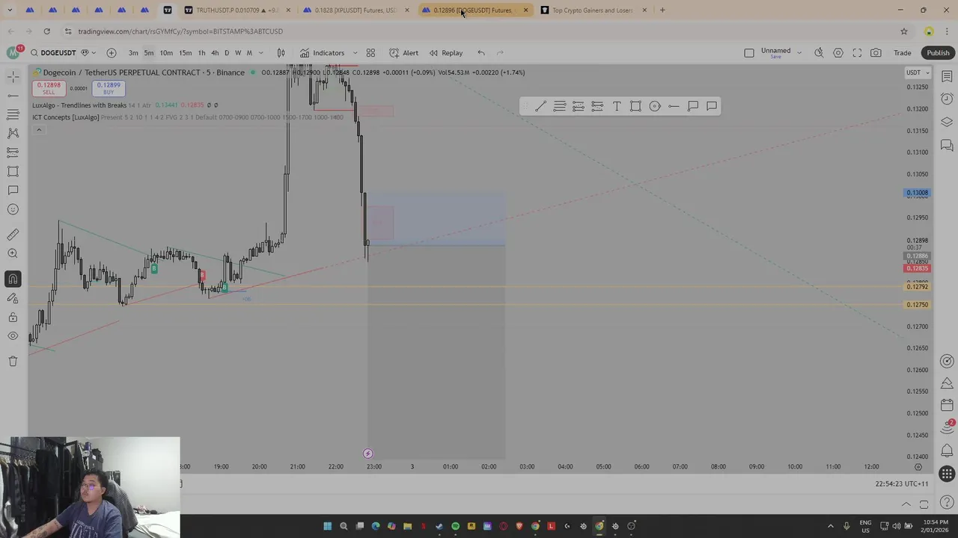The height and width of the screenshot is (538, 958).
Task: Open geometric shapes tool in left sidebar
Action: click(13, 171)
